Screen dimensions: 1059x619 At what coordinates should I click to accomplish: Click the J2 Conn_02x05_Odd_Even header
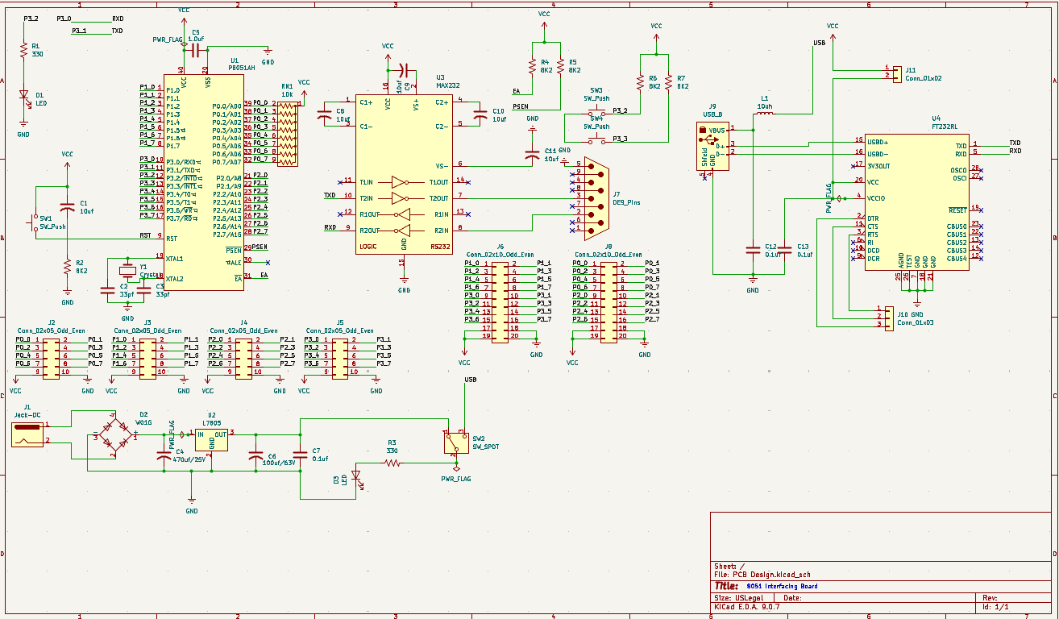(52, 357)
